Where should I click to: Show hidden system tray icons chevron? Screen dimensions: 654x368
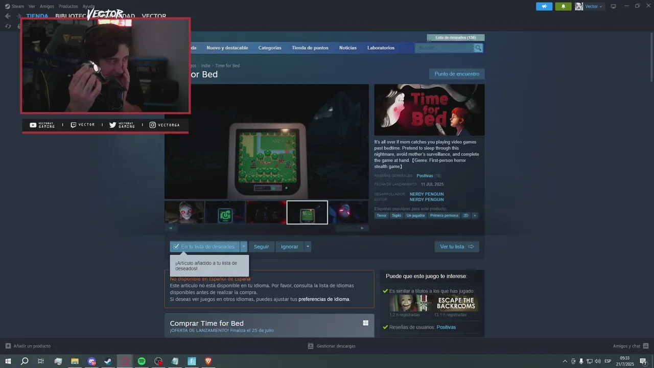coord(565,361)
